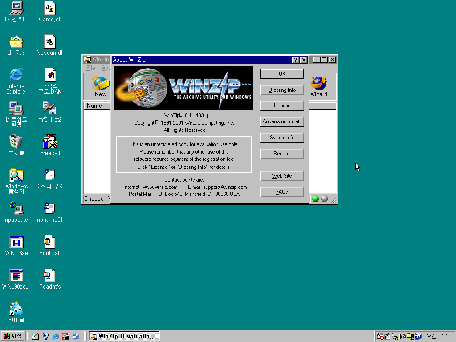Screen dimensions: 456x342
Task: Minimize the WinZip main window
Action: point(317,60)
